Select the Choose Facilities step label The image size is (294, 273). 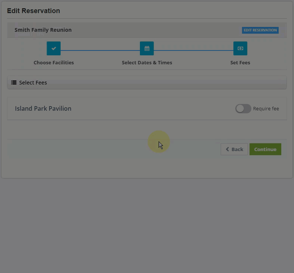click(x=53, y=62)
